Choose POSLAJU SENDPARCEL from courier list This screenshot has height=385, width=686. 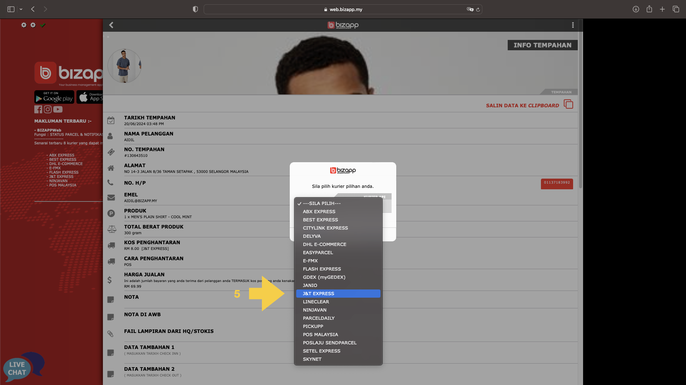[x=338, y=343]
